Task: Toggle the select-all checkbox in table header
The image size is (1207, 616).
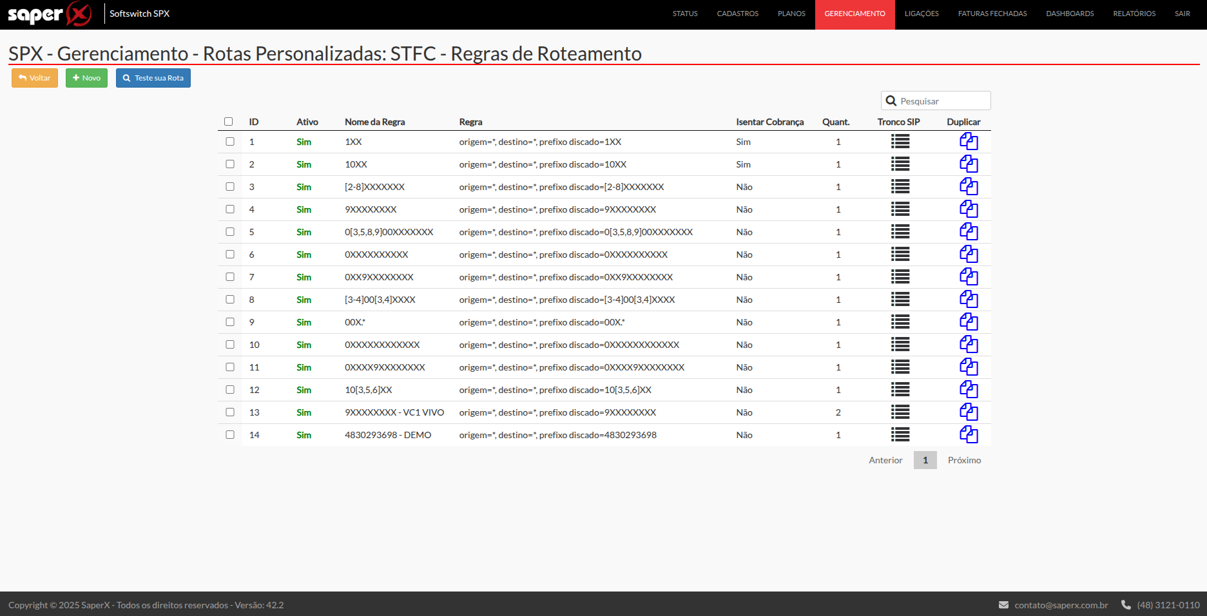Action: (x=228, y=122)
